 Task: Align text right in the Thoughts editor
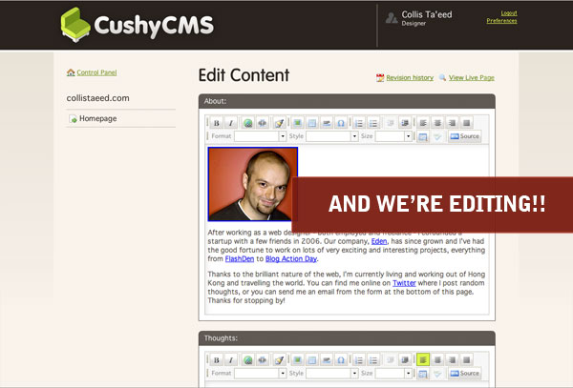(452, 360)
